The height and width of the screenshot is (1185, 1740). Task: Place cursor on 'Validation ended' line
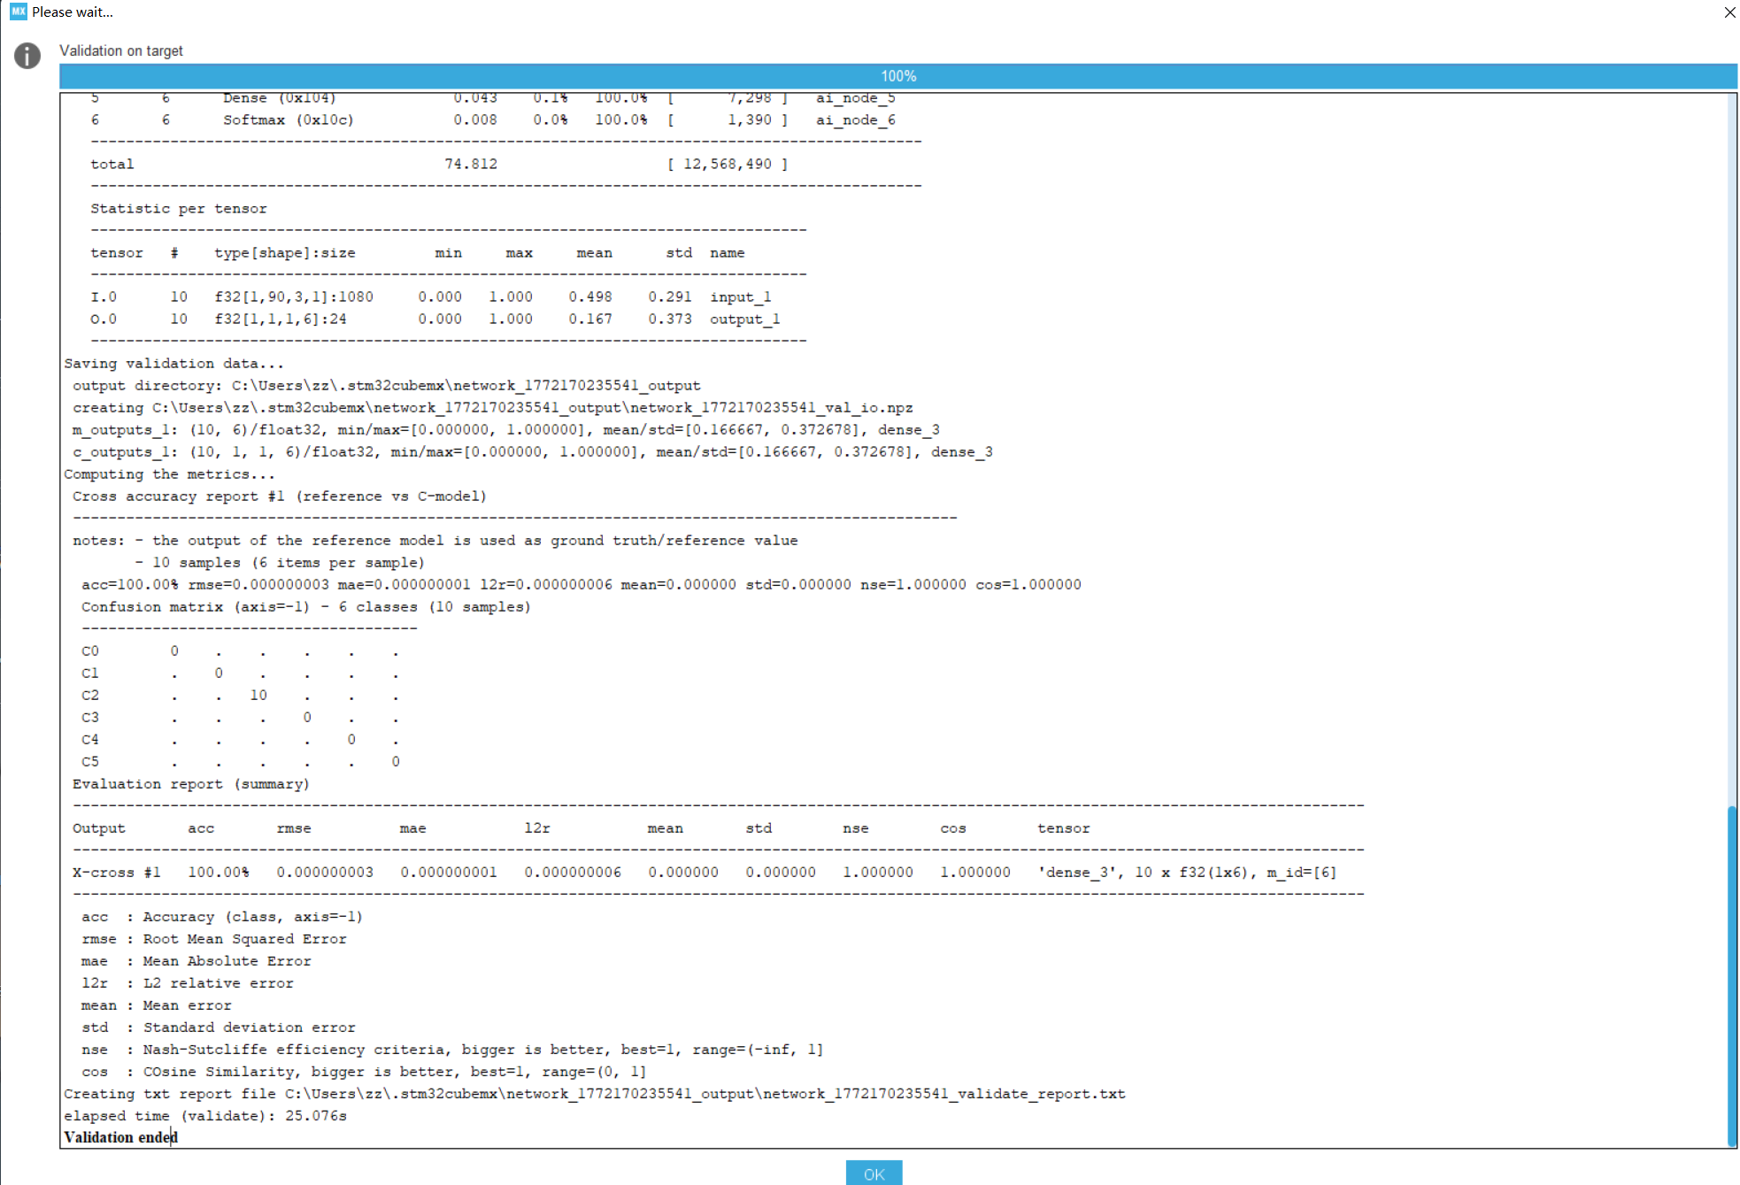121,1137
